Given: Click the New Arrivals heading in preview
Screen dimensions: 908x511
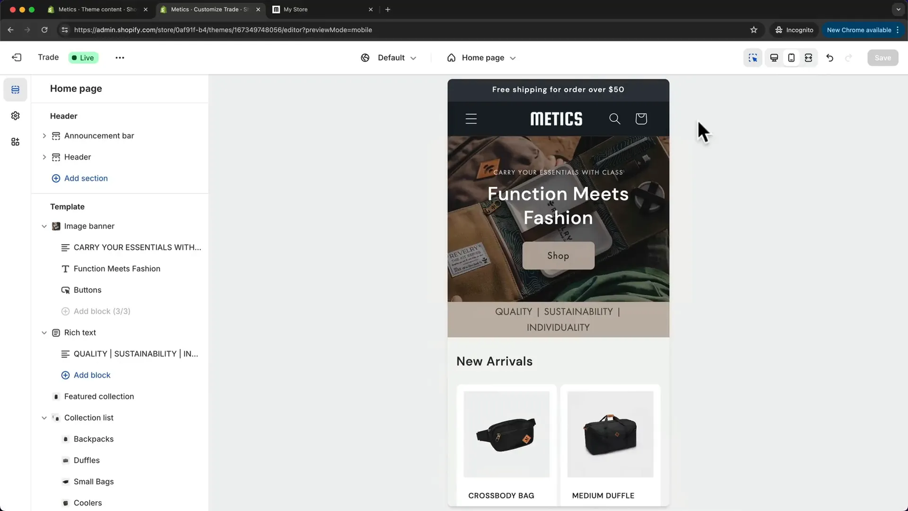Looking at the screenshot, I should 494,362.
